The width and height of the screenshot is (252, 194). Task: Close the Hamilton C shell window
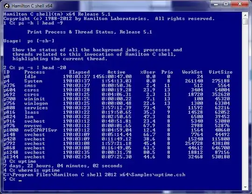click(239, 4)
